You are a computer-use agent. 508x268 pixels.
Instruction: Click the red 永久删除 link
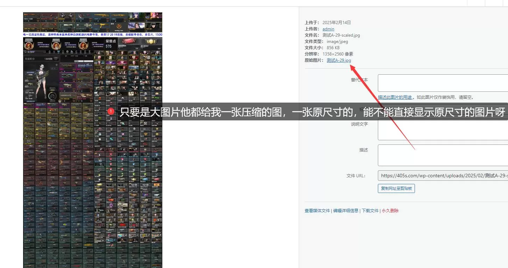(390, 211)
